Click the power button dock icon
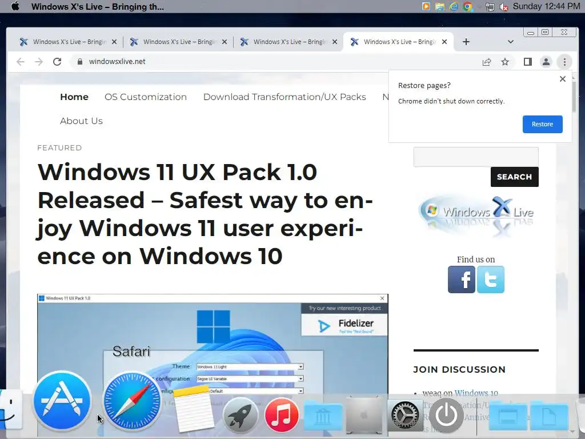 446,415
